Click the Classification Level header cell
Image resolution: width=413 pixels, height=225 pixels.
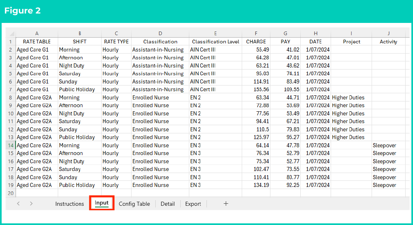click(x=216, y=42)
